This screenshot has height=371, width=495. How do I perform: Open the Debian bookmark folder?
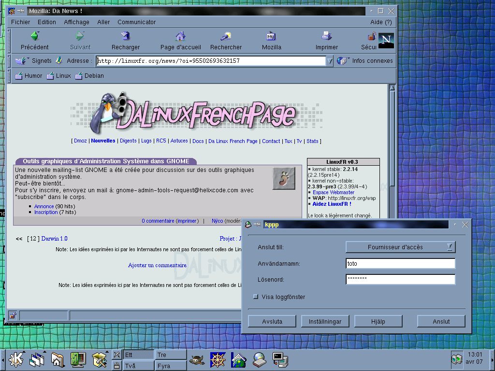click(x=89, y=76)
